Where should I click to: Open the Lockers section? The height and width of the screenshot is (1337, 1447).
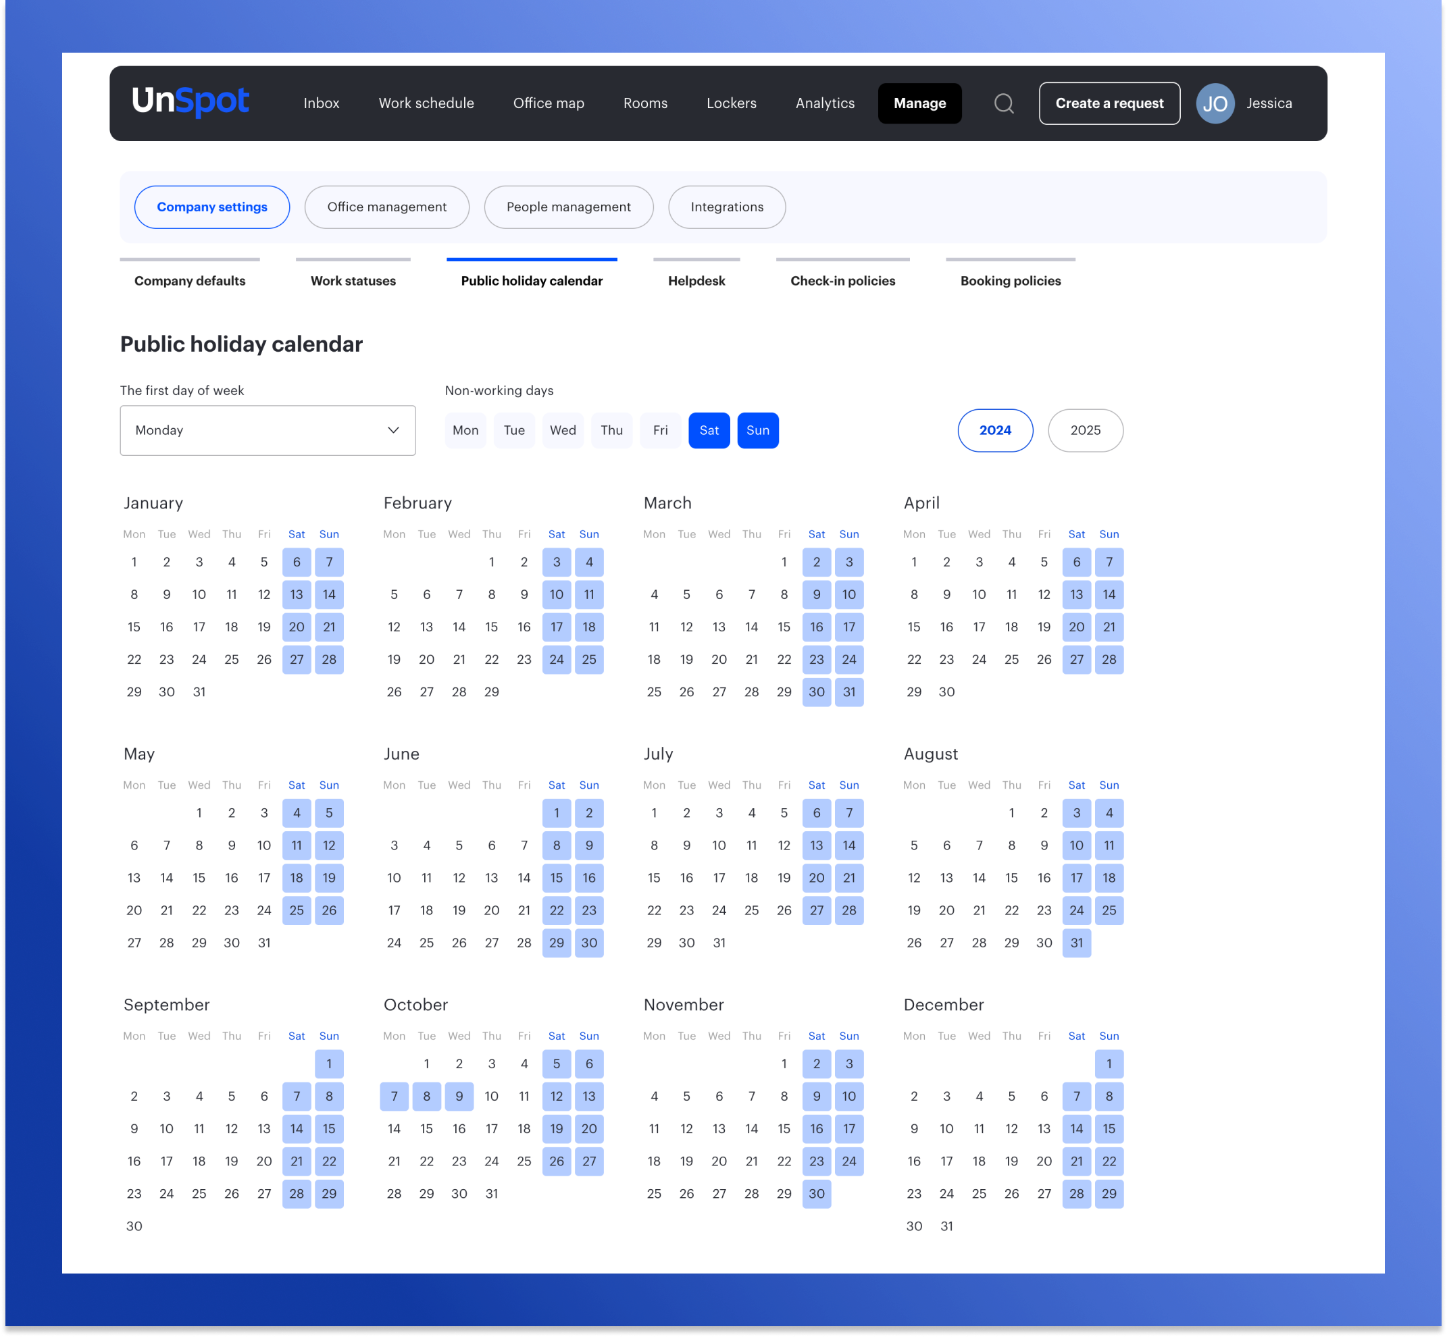[x=732, y=103]
